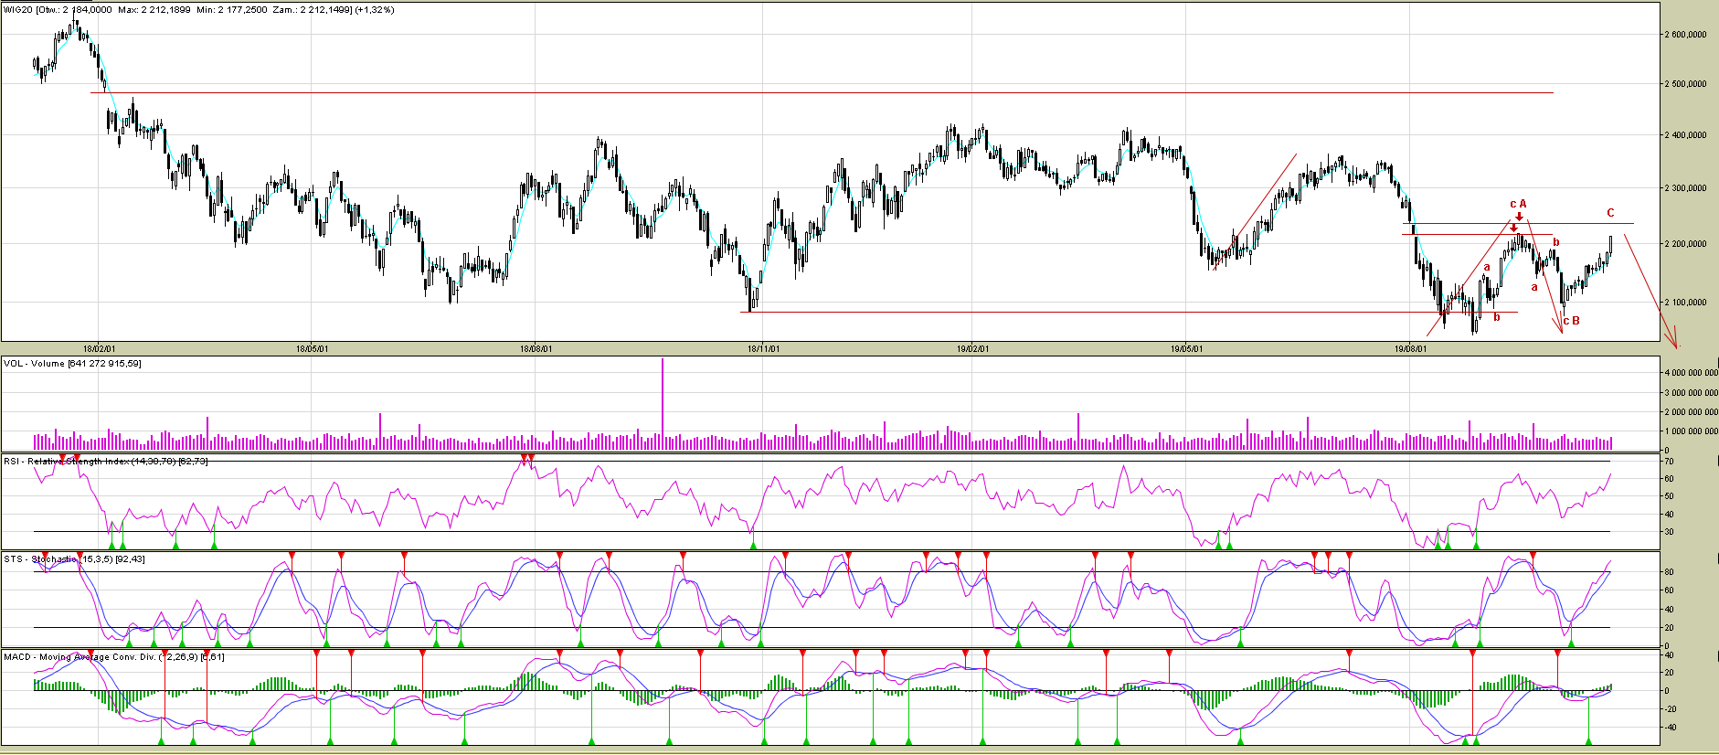The height and width of the screenshot is (755, 1719).
Task: Click the 19/08/01 date axis label
Action: [1410, 348]
